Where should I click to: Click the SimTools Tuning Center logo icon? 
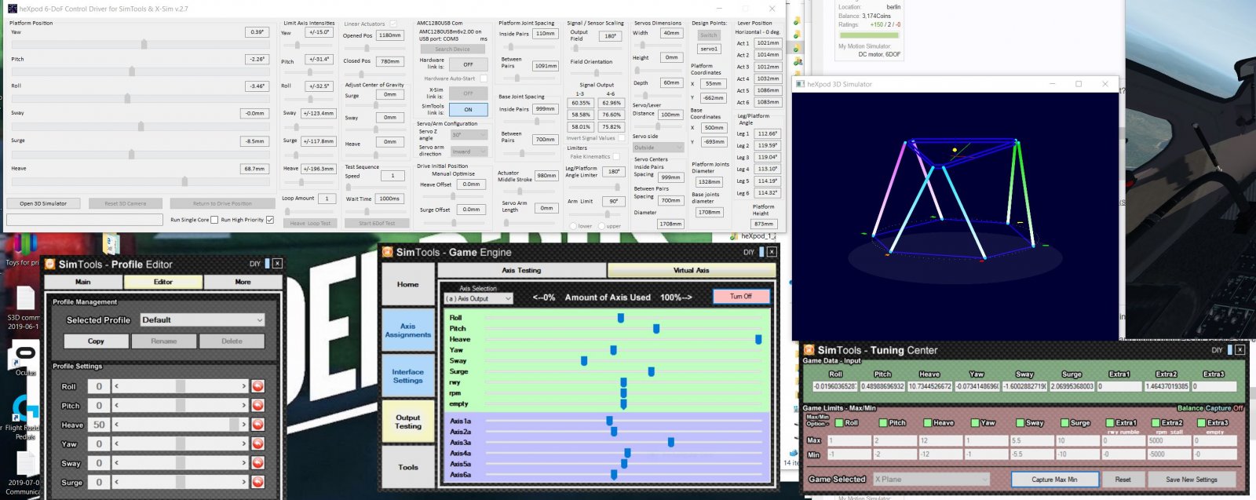809,350
